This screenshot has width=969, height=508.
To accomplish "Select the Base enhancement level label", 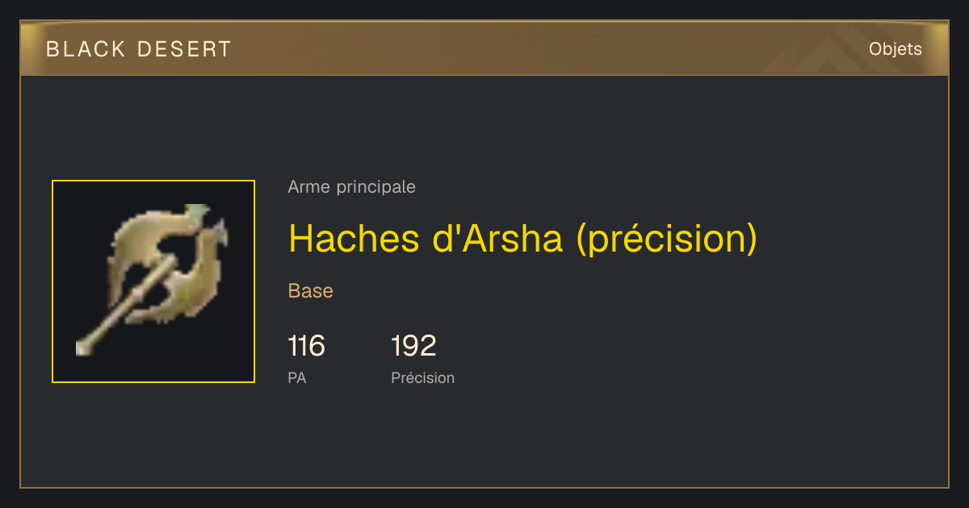I will click(x=311, y=291).
